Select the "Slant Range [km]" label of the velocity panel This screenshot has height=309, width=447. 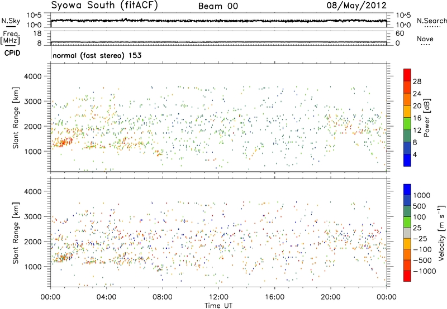(16, 233)
